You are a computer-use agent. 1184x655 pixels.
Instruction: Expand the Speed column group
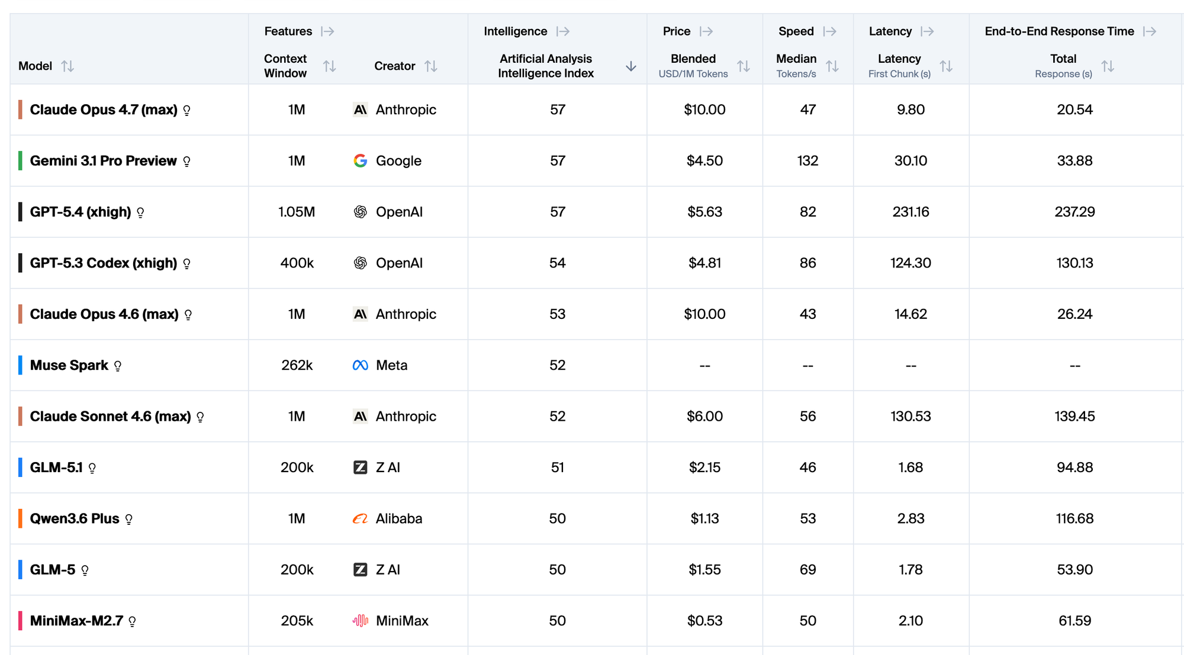coord(830,31)
